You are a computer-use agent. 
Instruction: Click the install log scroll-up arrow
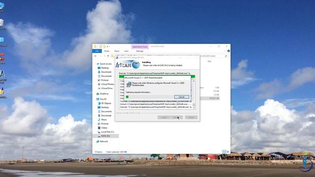[194, 81]
